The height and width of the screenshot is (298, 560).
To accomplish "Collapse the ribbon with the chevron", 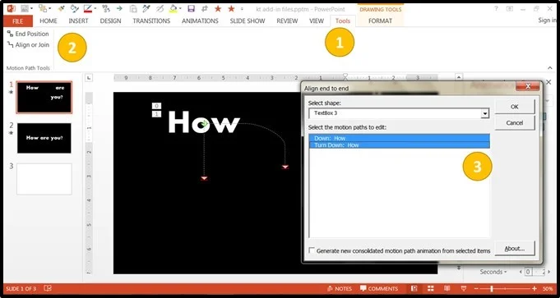I will pyautogui.click(x=549, y=67).
